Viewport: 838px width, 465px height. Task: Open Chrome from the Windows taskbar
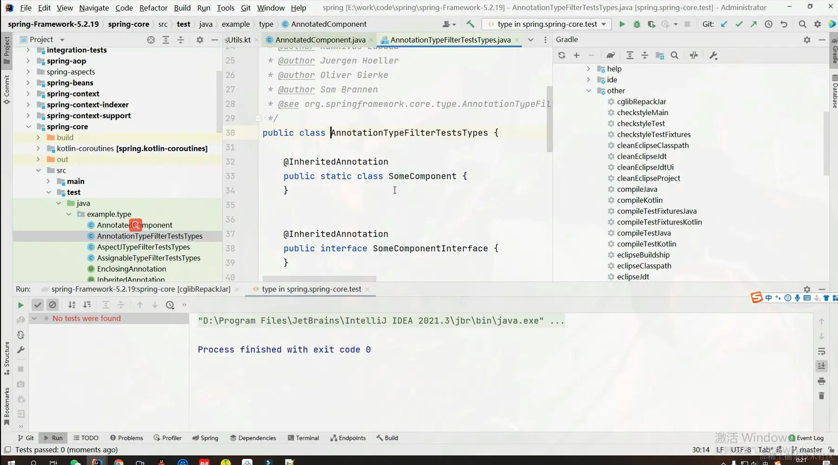point(118,462)
